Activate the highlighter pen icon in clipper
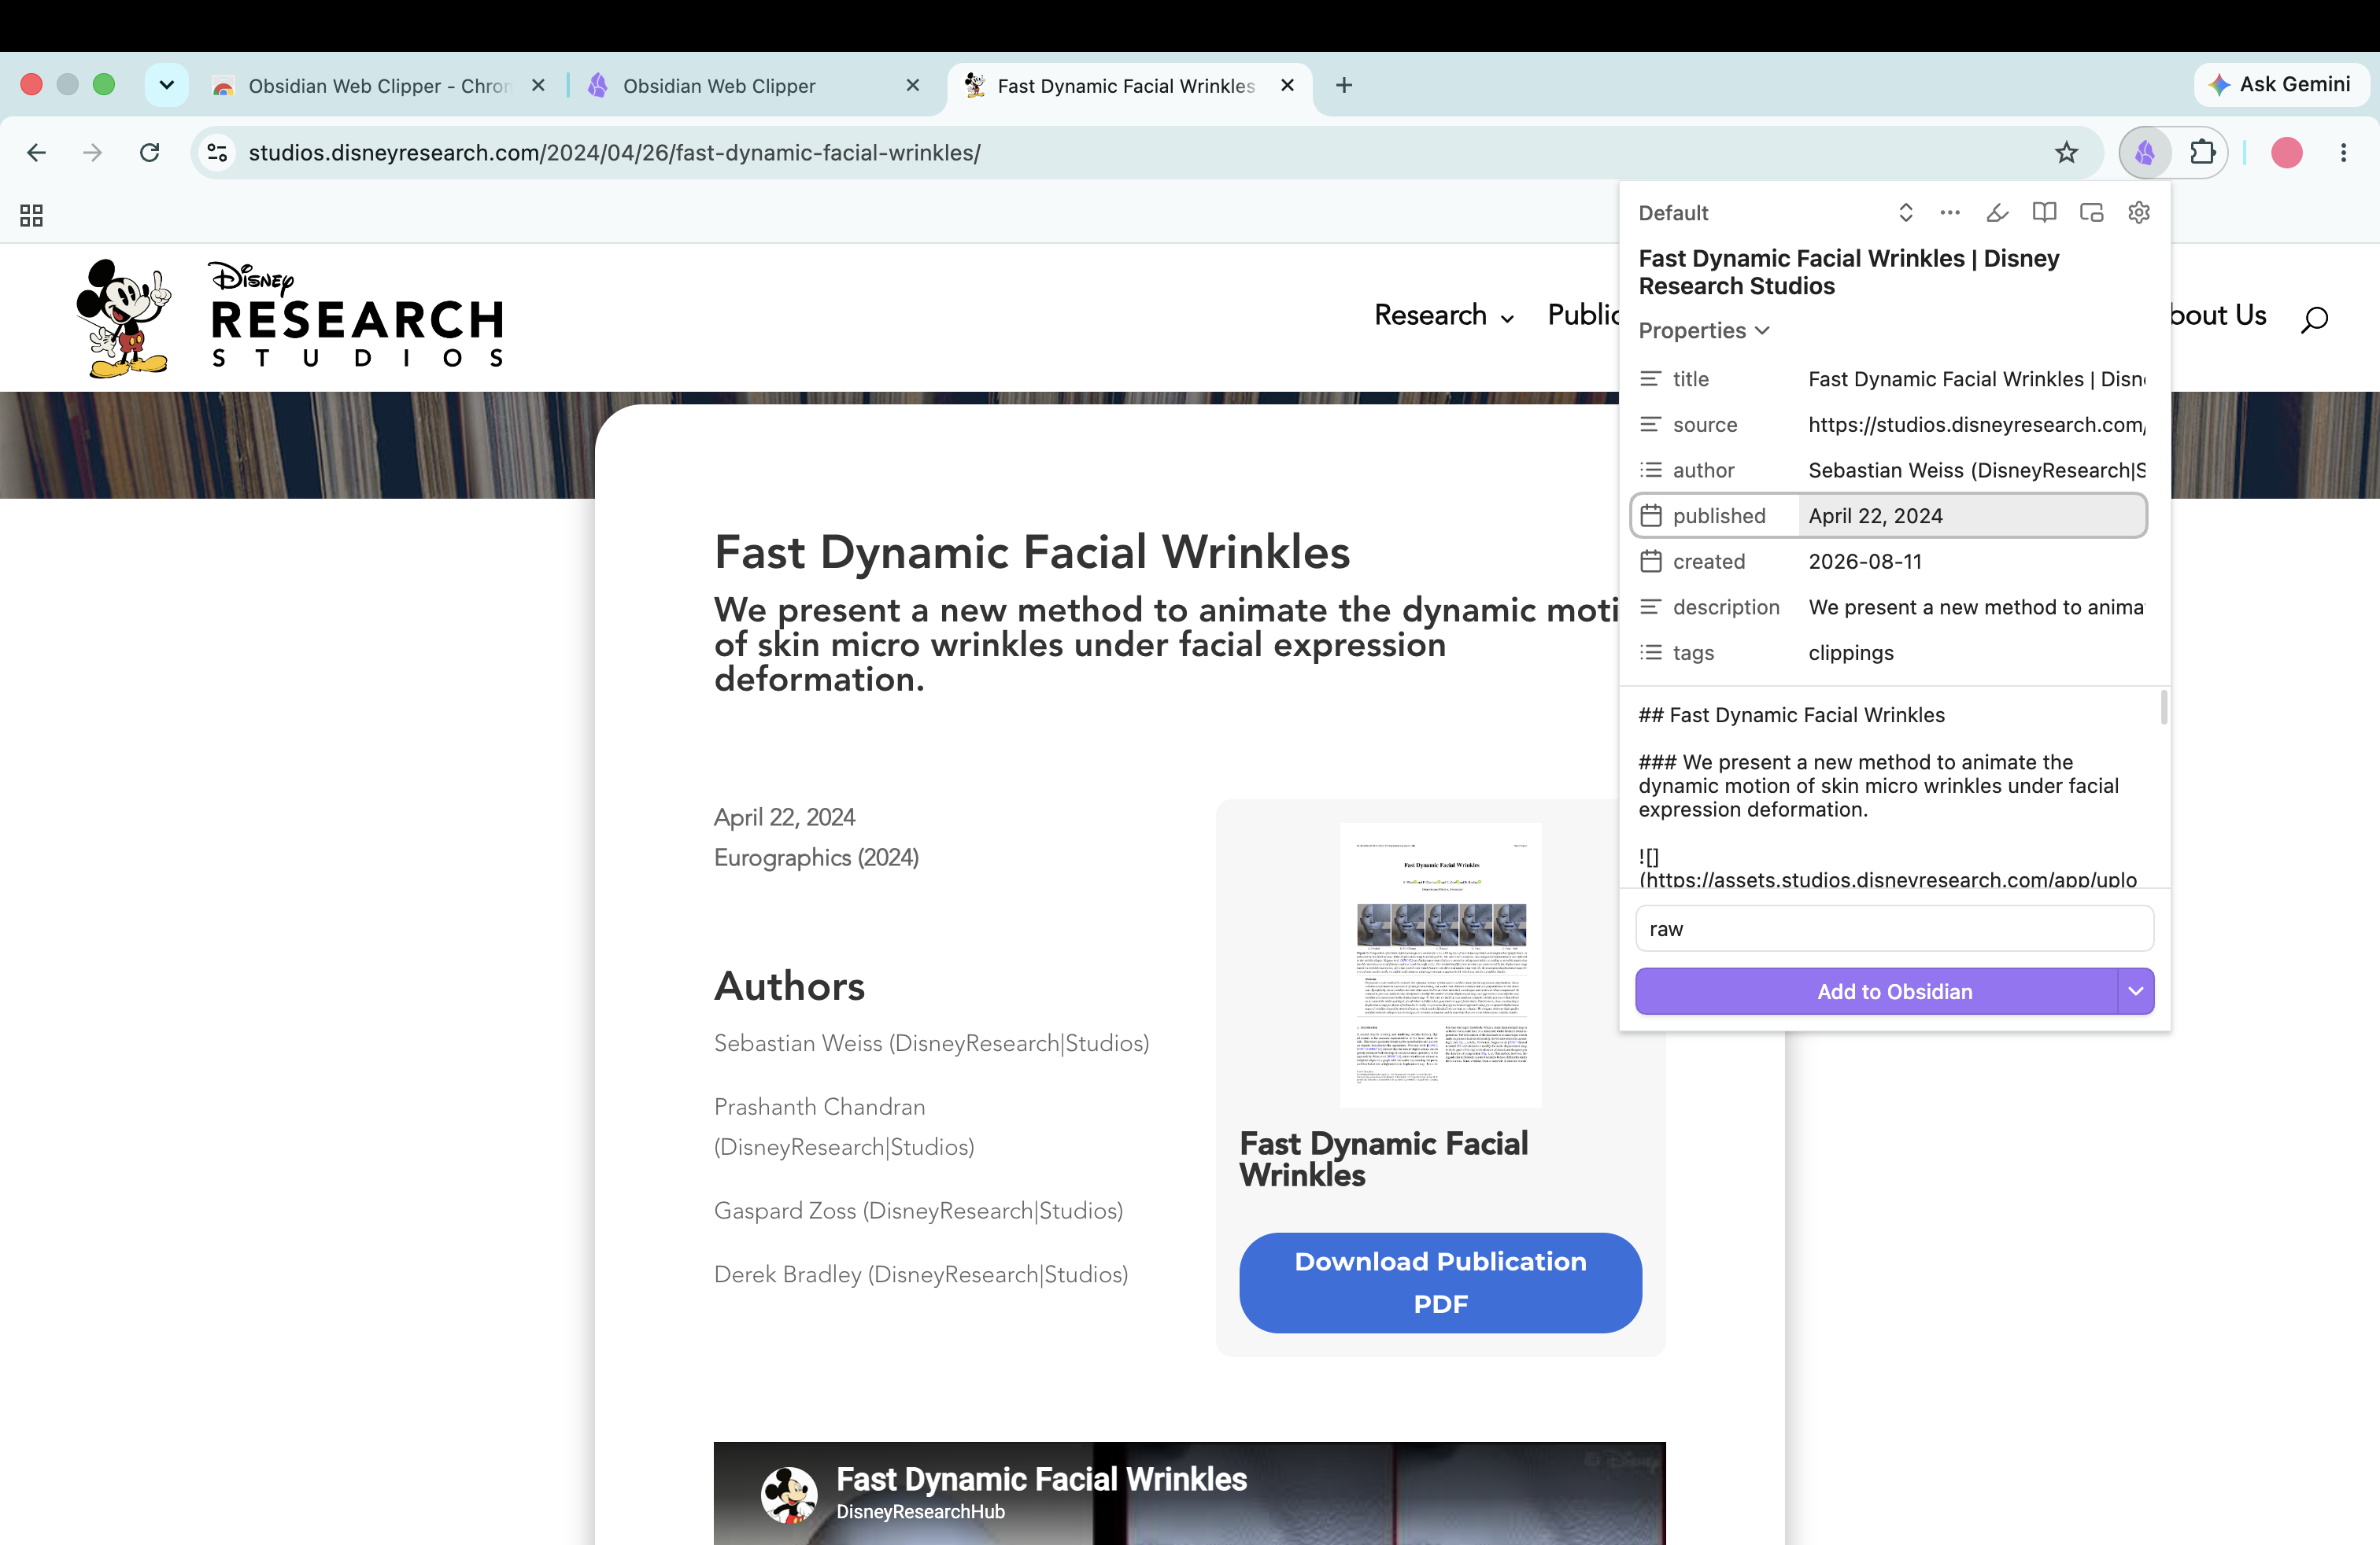Screen dimensions: 2380x1545 [1997, 212]
